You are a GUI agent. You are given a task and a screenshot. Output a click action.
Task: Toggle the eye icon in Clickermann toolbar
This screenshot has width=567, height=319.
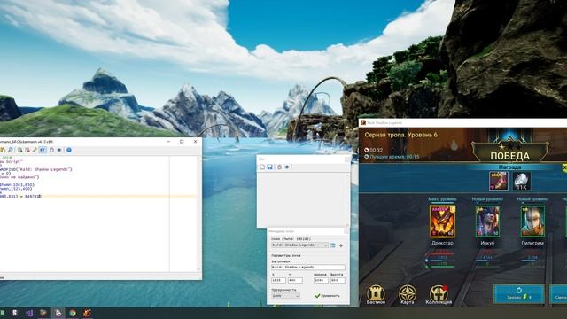pyautogui.click(x=59, y=150)
